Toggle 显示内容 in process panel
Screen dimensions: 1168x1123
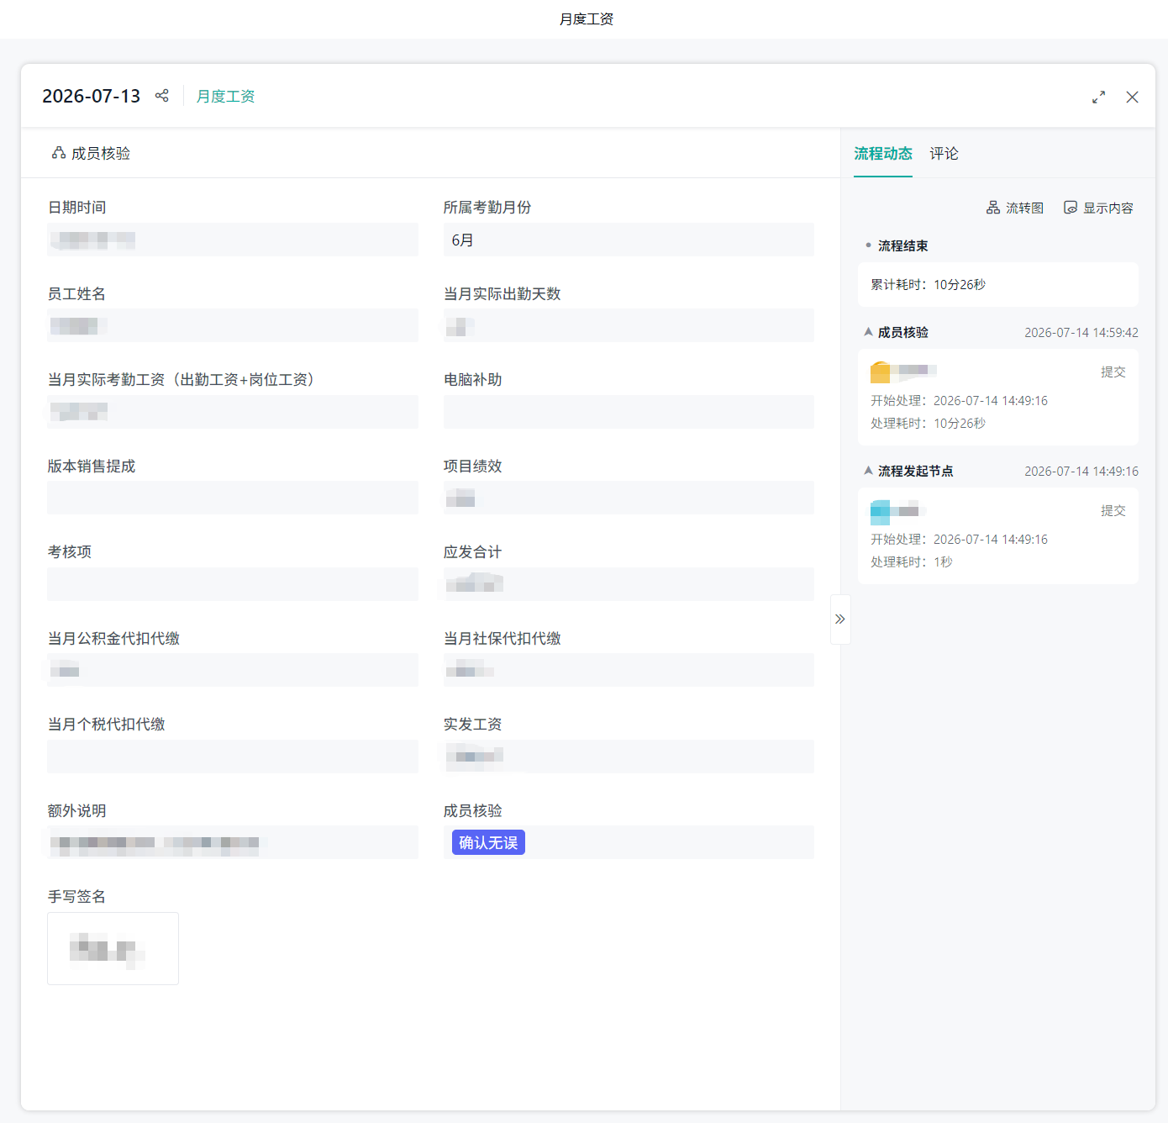point(1099,208)
